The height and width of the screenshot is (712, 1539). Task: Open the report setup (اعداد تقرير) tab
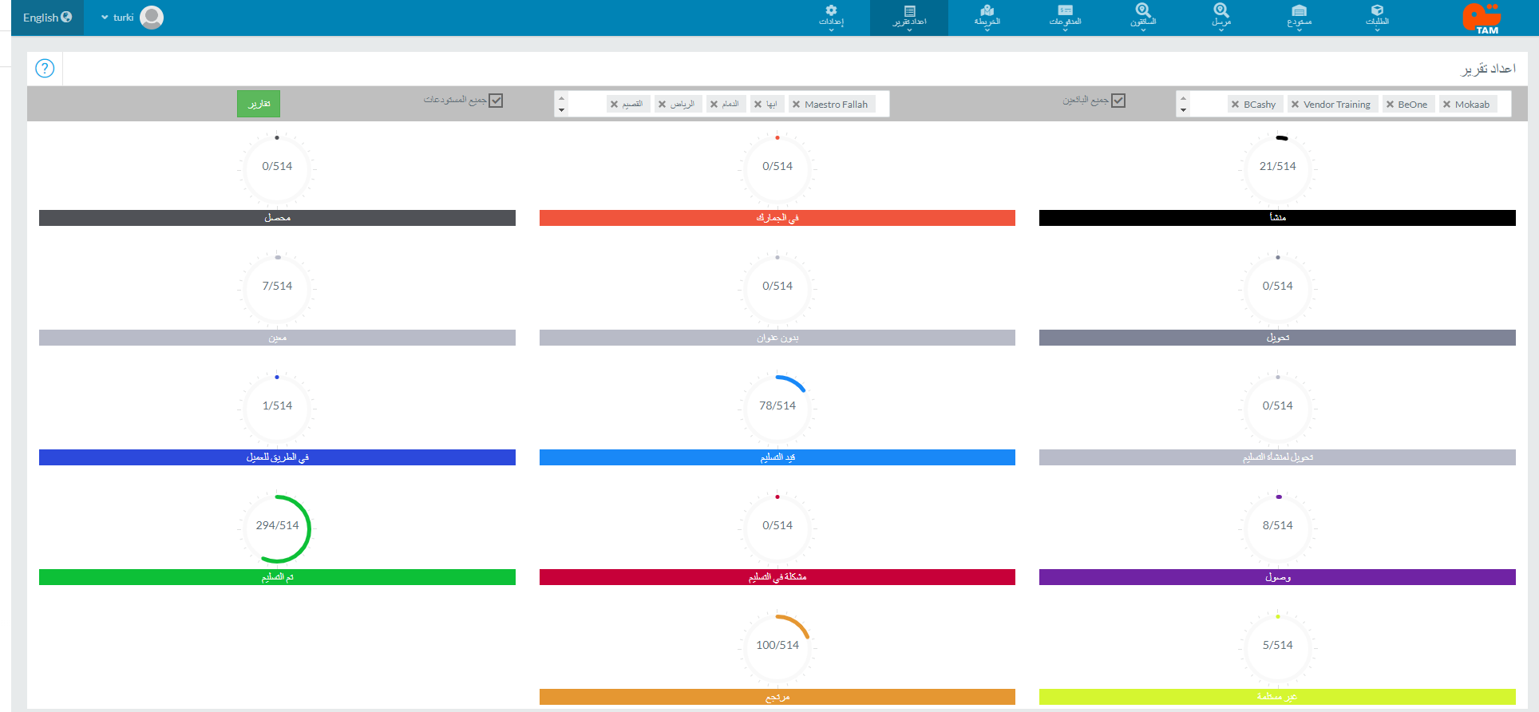coord(909,16)
